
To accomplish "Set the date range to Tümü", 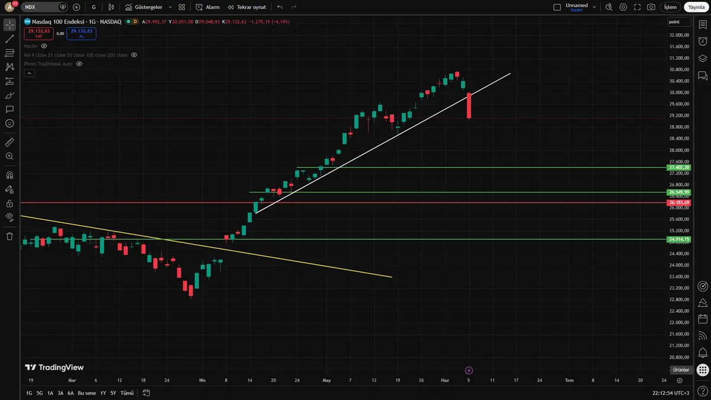I will pos(127,393).
